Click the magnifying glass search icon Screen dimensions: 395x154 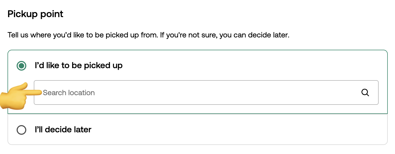(x=365, y=93)
